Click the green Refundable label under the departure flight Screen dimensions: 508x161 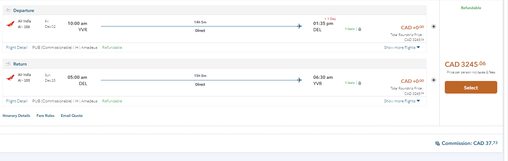[112, 48]
